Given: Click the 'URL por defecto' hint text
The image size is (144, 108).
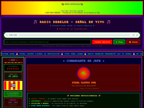Looking at the screenshot, I should coord(72,46).
